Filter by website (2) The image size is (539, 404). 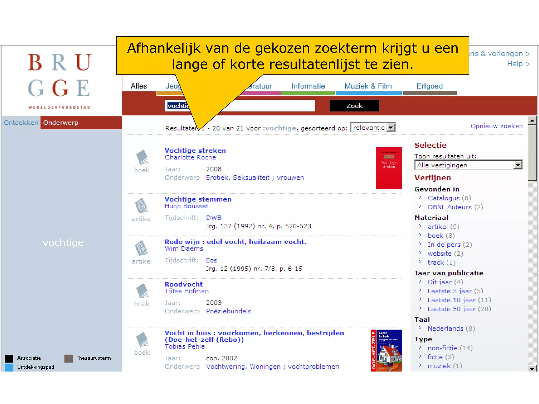point(445,254)
